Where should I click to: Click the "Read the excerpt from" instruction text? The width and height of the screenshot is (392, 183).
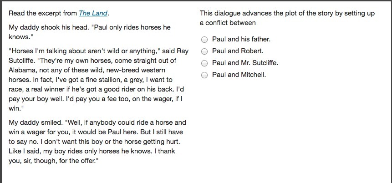coord(43,13)
